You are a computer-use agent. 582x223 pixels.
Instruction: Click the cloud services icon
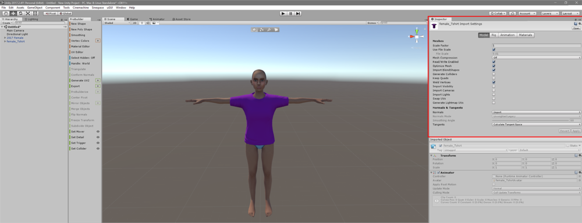tap(512, 13)
